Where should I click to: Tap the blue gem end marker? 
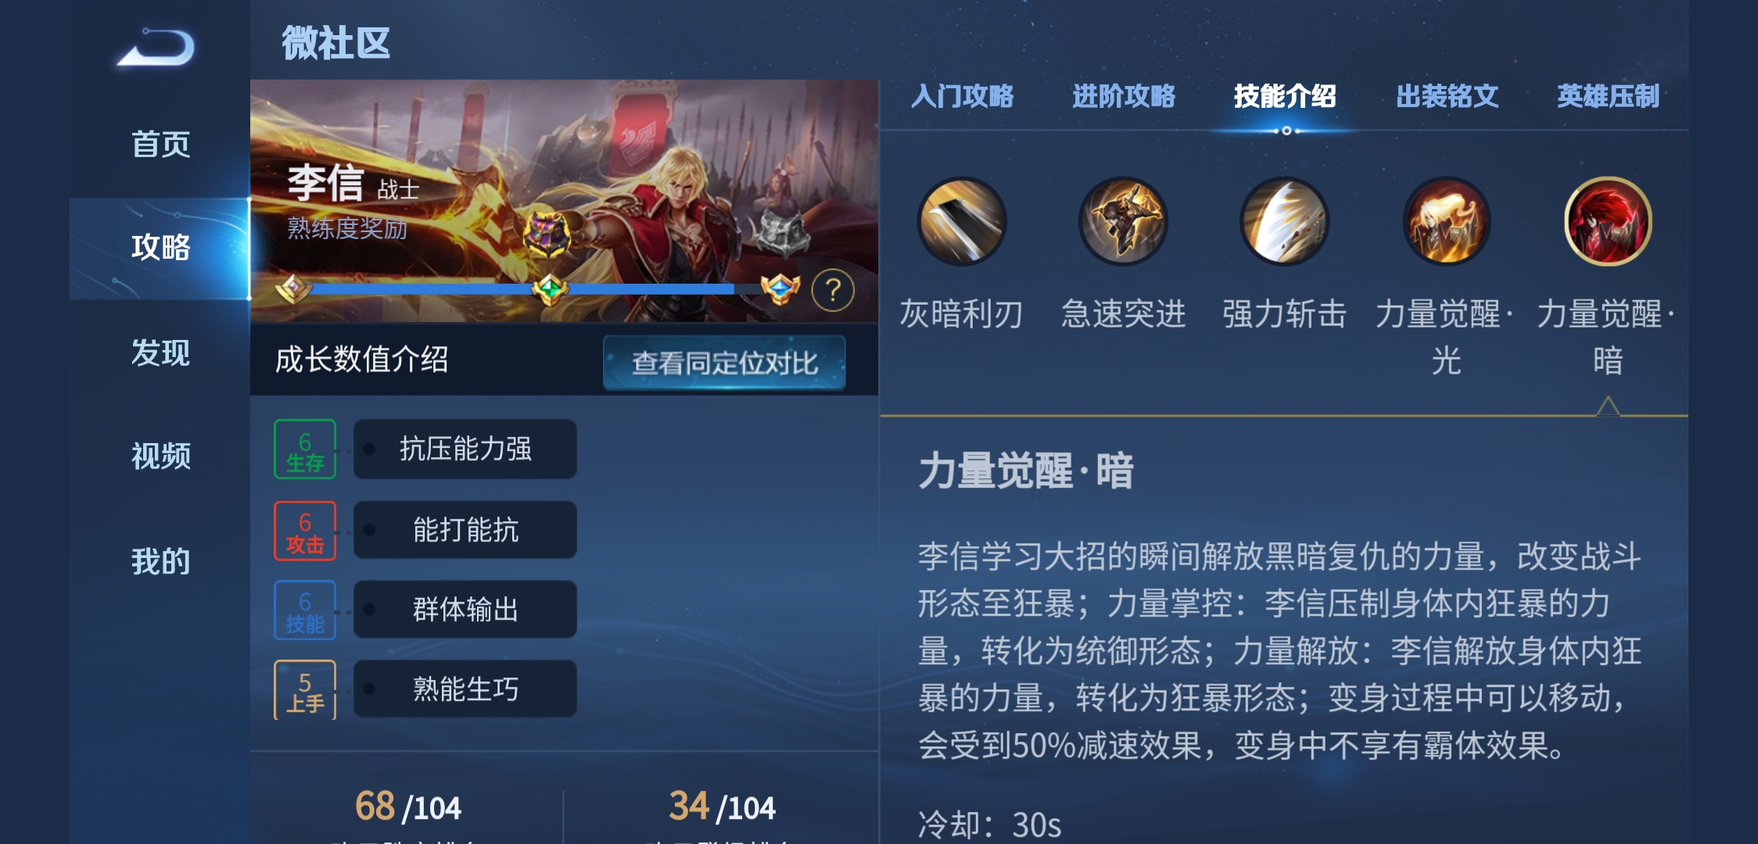pyautogui.click(x=780, y=290)
